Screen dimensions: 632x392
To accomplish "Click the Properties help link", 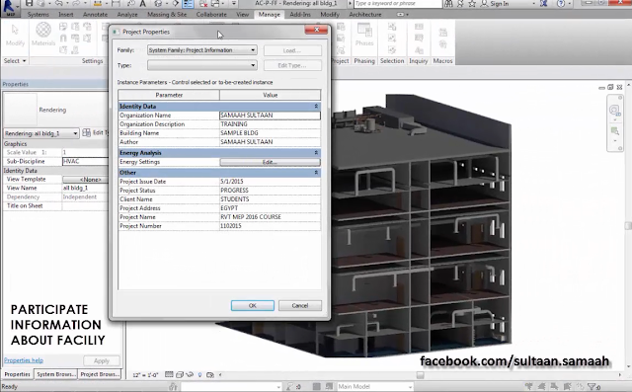I will (24, 360).
